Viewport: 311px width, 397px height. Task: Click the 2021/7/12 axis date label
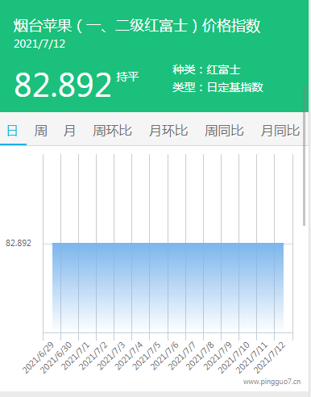[x=270, y=357]
